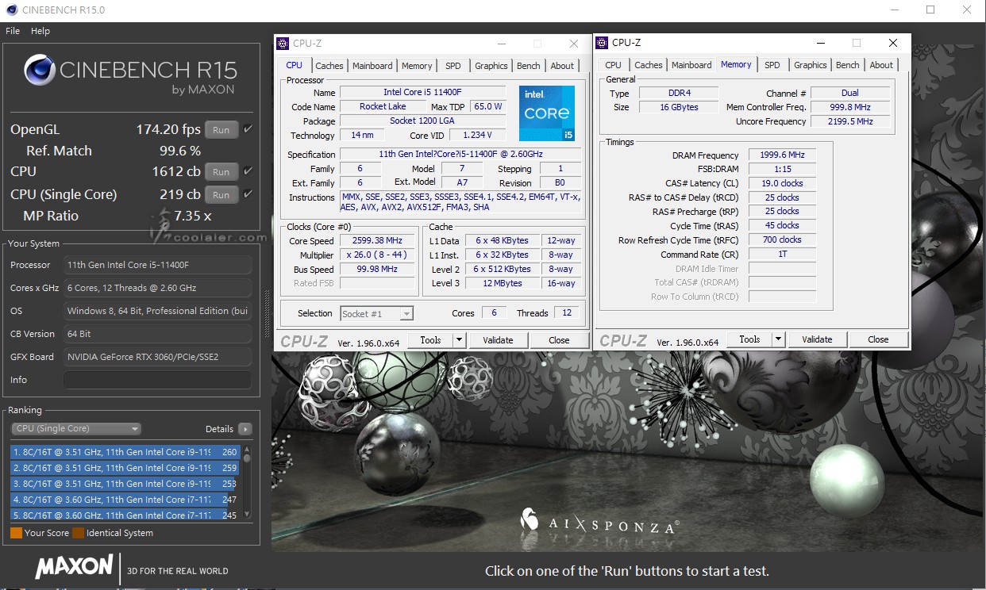Viewport: 986px width, 590px height.
Task: Toggle the CPU test checkbox
Action: [x=248, y=171]
